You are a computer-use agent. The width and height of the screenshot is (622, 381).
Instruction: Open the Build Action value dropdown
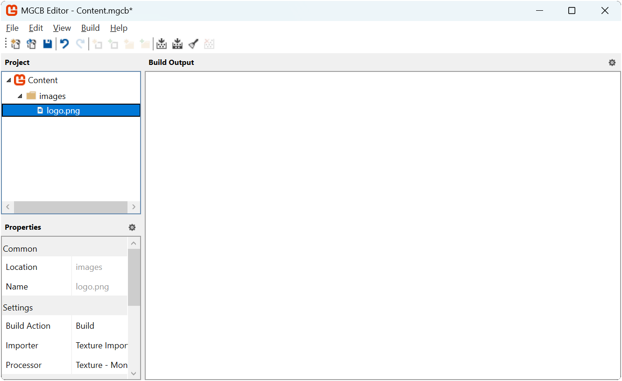pos(99,325)
